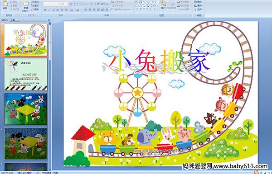Click the Replace button
The width and height of the screenshot is (272, 174).
(x=199, y=6)
